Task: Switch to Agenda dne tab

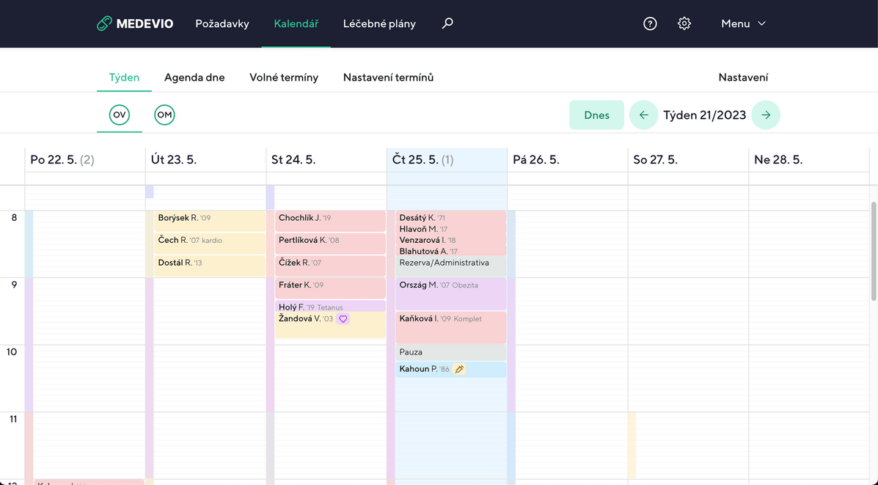Action: (194, 77)
